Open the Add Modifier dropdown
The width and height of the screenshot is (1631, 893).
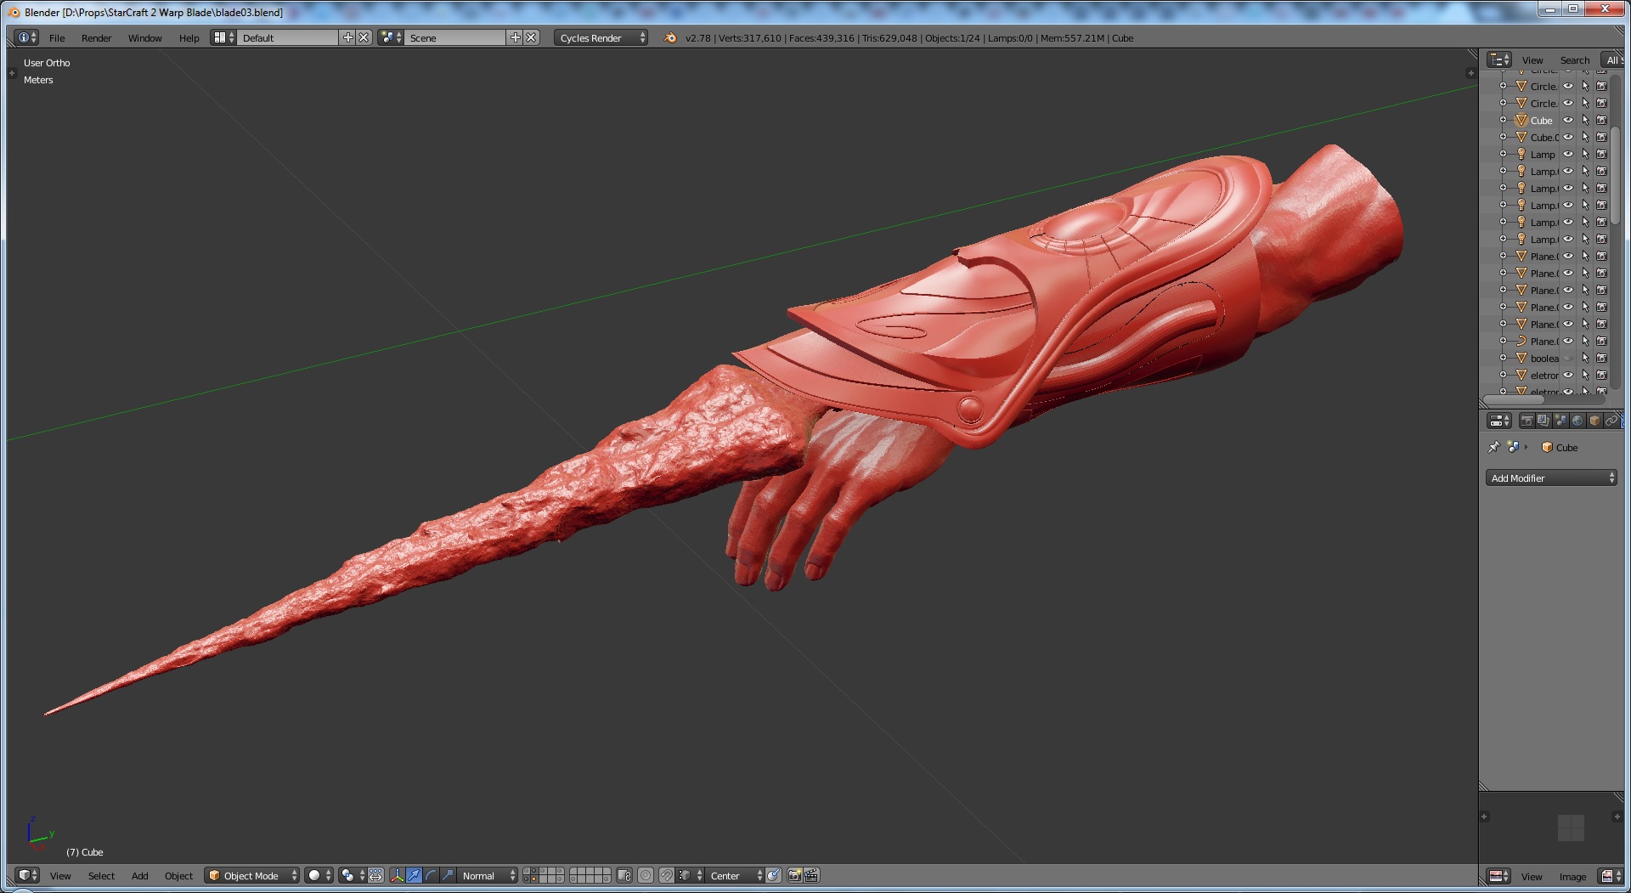click(1551, 478)
